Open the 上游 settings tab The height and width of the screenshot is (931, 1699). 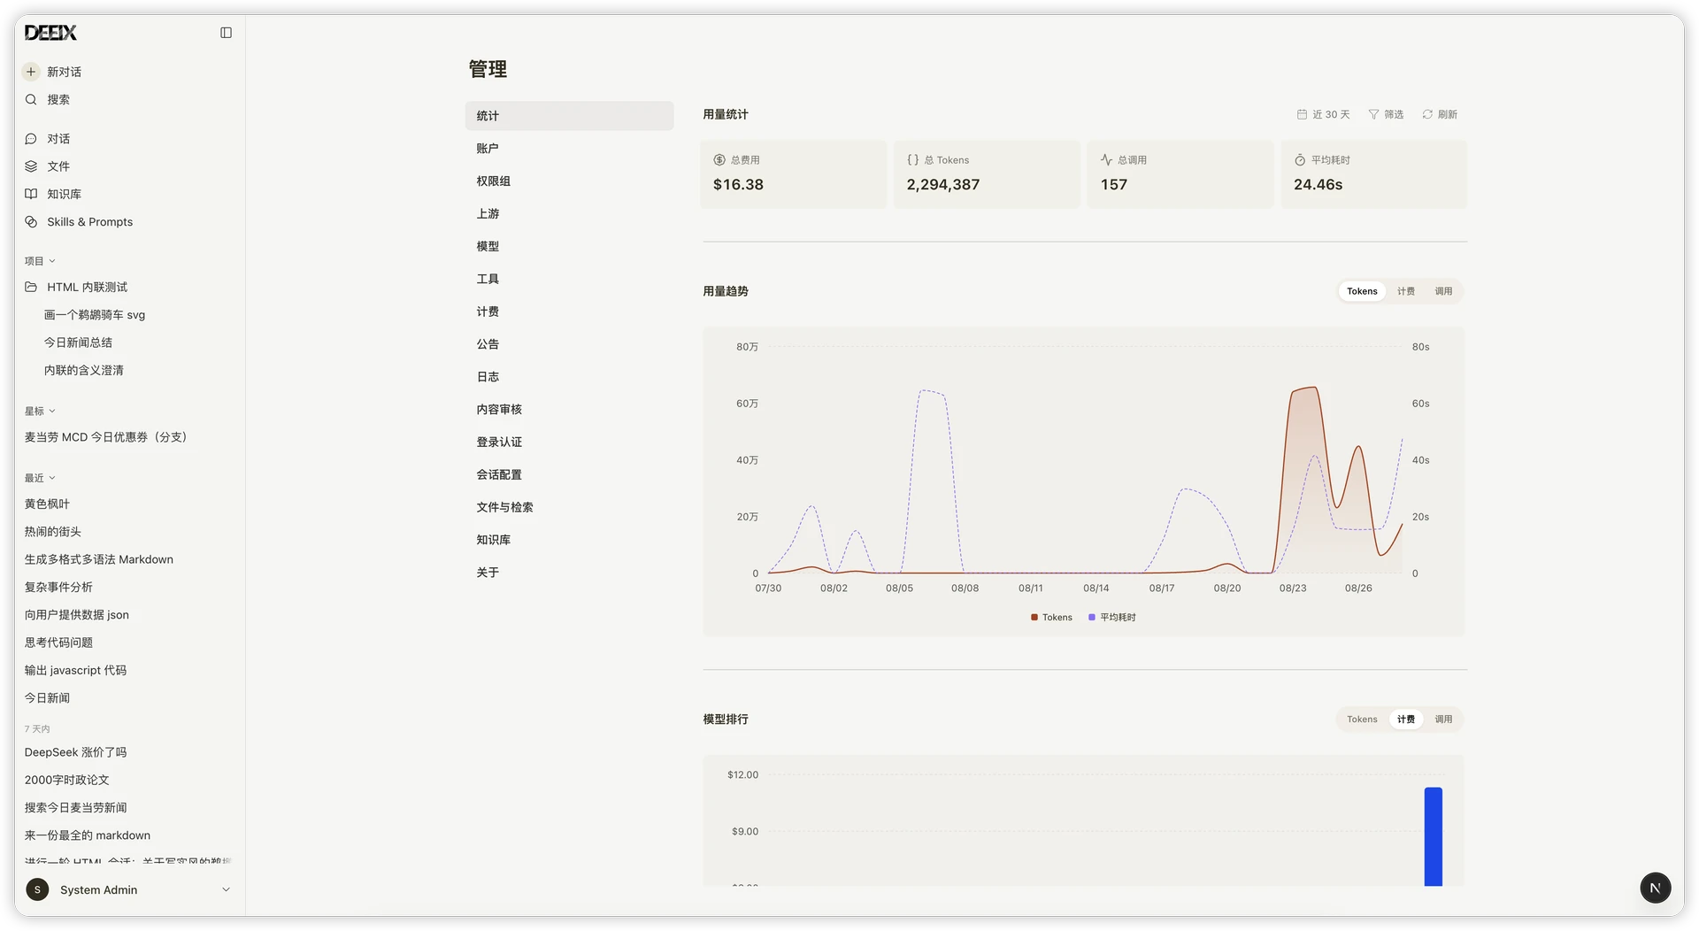[x=569, y=214]
